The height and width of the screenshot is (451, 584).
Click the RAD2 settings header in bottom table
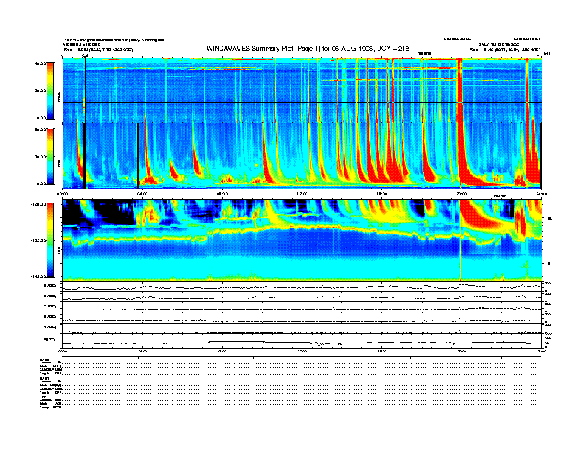(x=44, y=360)
